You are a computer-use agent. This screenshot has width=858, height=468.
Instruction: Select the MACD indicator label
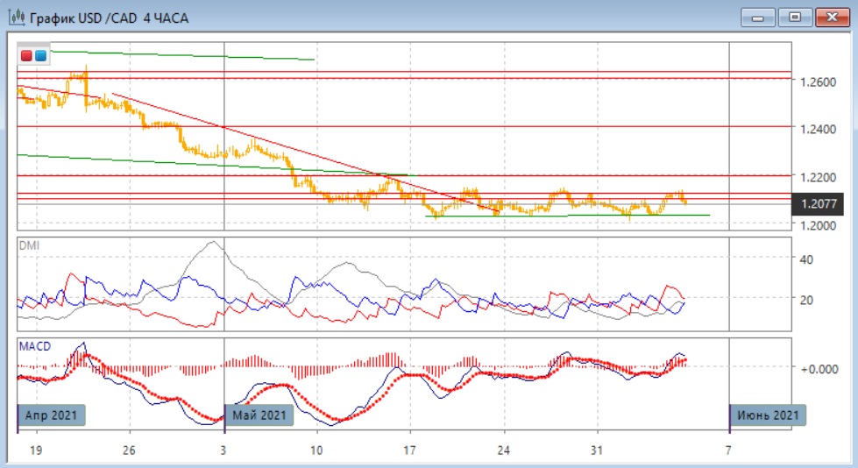[34, 345]
